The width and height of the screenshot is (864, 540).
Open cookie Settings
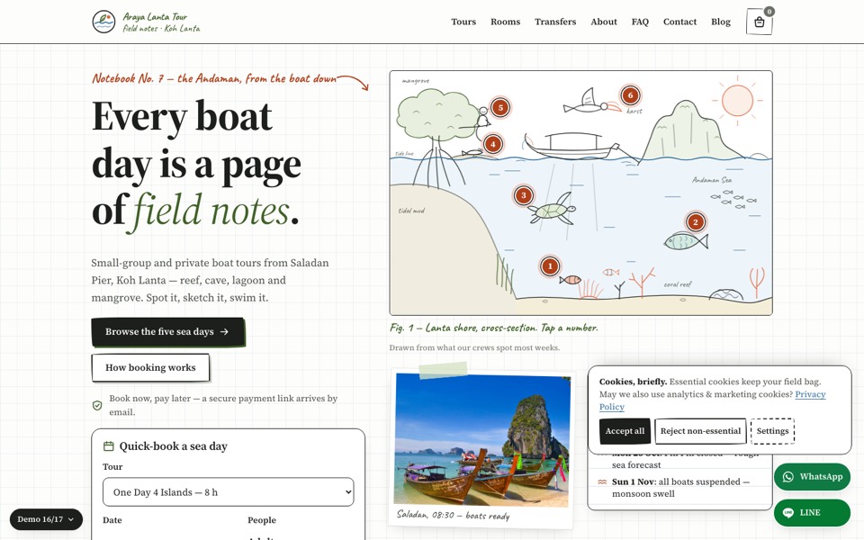(x=772, y=431)
